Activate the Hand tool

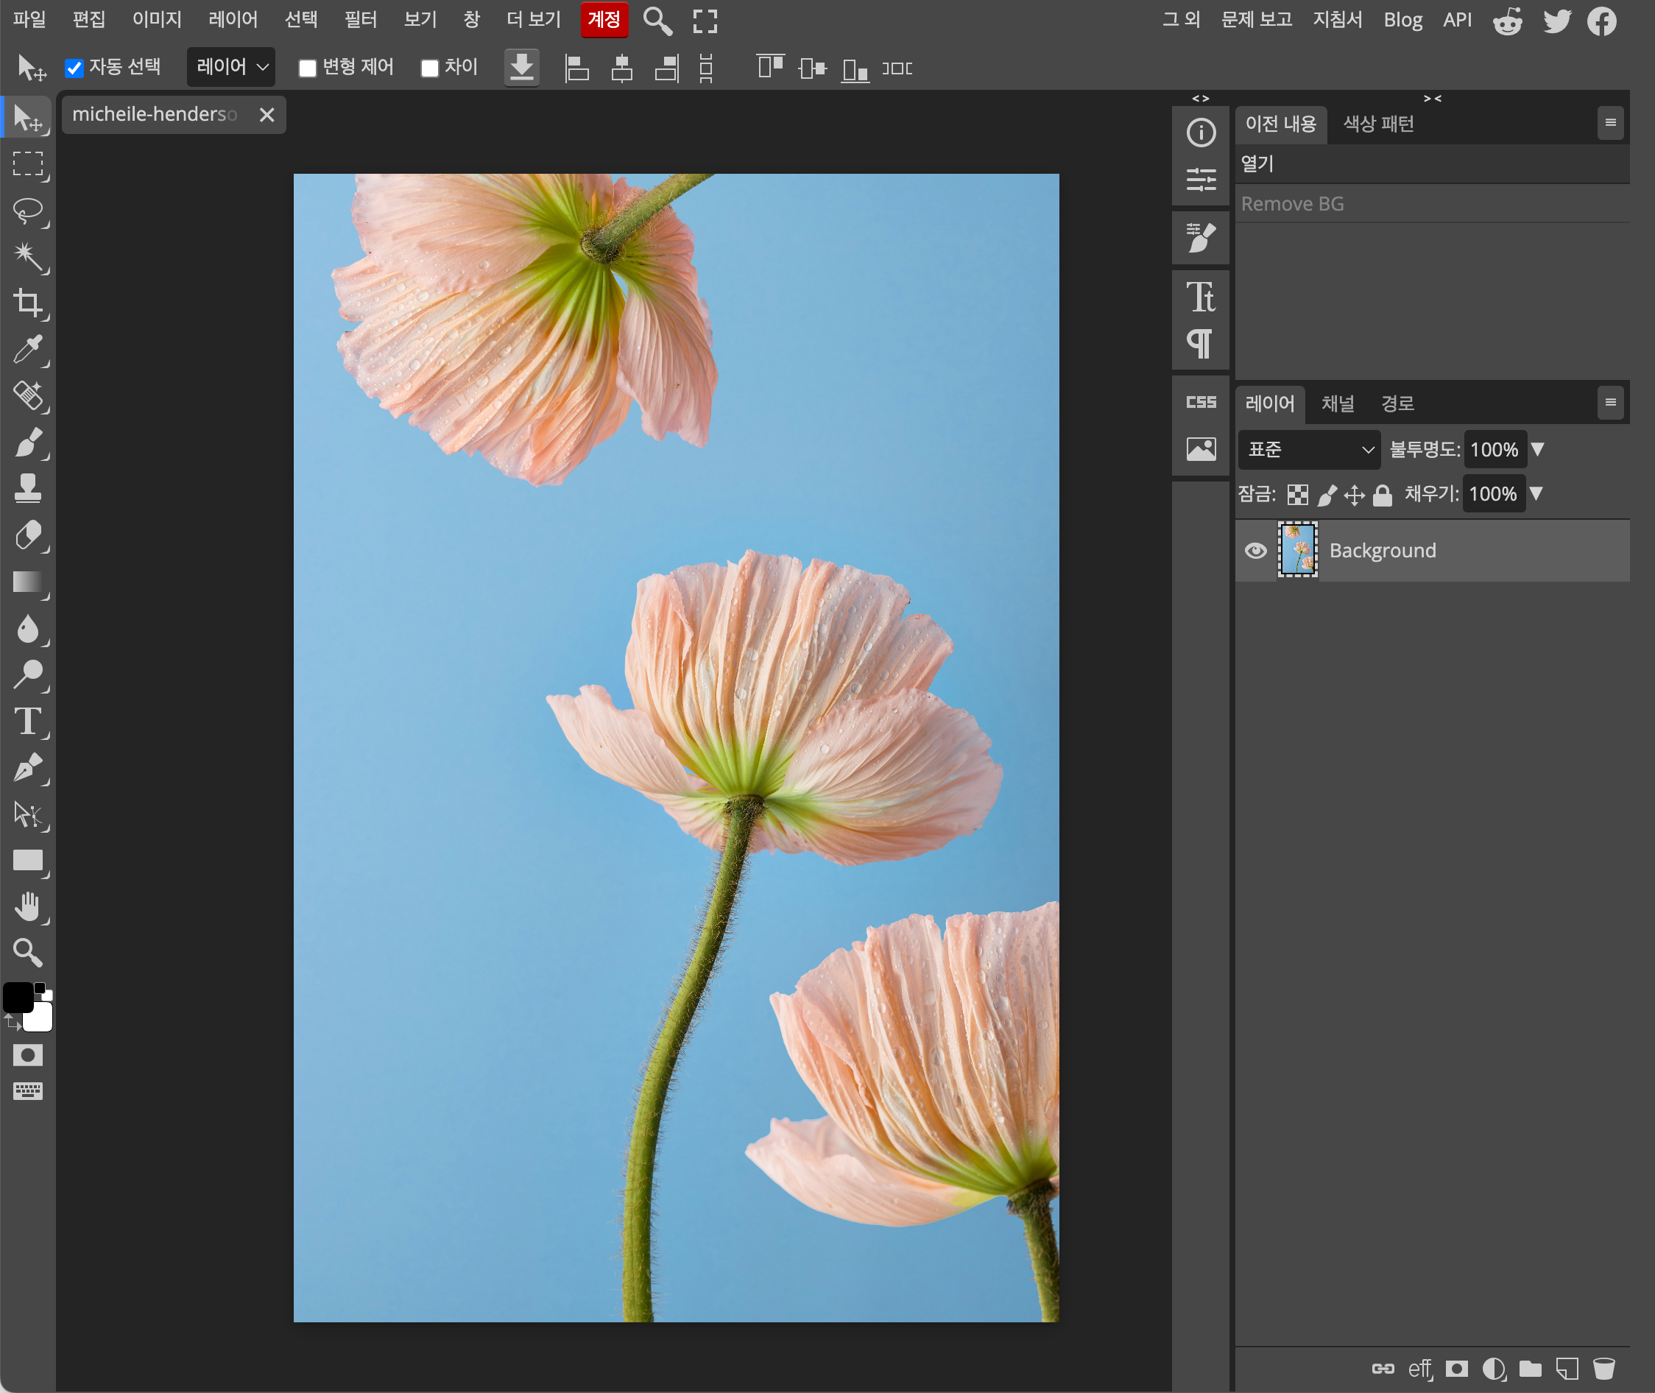29,907
